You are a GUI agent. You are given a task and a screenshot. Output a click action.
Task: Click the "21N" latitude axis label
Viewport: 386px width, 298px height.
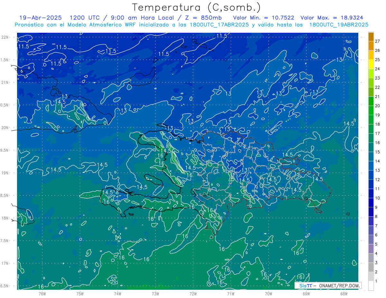click(5, 82)
